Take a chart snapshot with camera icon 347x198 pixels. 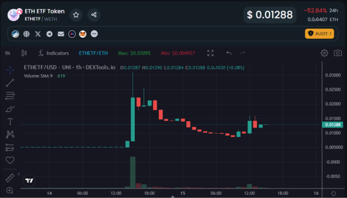[x=338, y=53]
